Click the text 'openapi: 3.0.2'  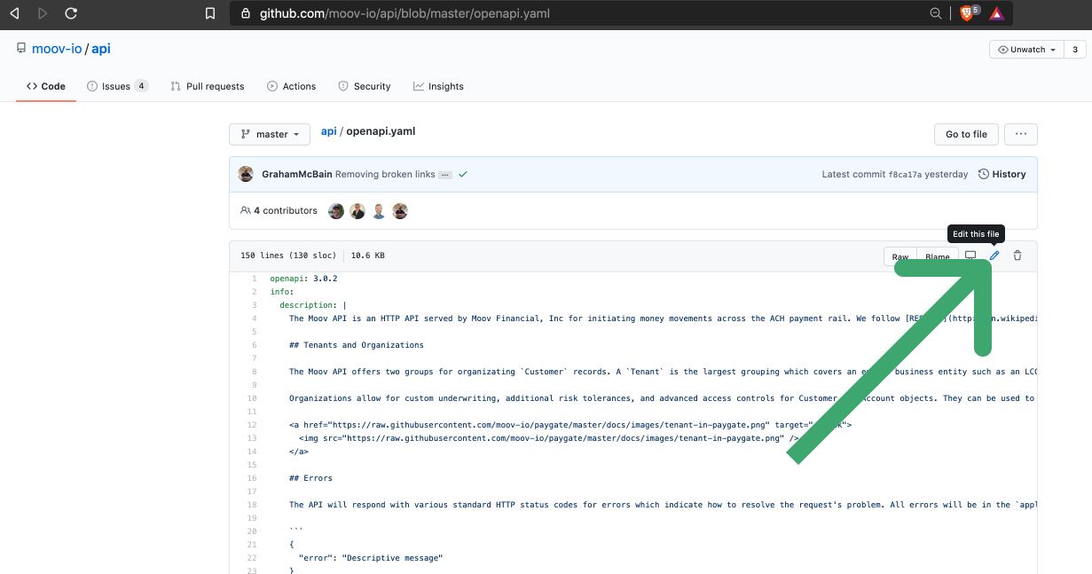pos(303,278)
